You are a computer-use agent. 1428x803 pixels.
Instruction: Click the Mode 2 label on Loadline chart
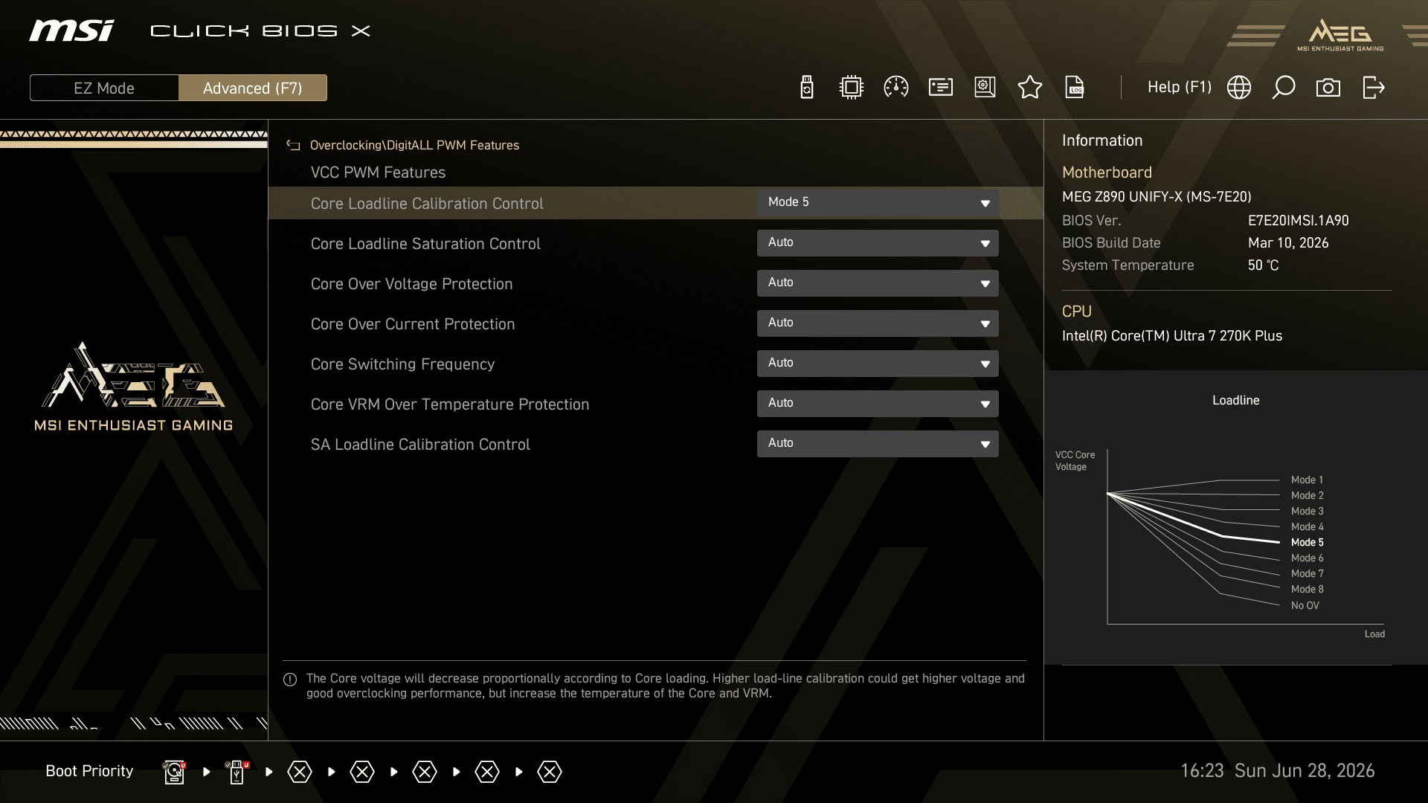pos(1307,496)
